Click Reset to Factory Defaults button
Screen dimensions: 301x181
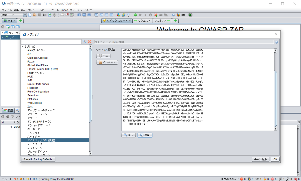point(38,159)
